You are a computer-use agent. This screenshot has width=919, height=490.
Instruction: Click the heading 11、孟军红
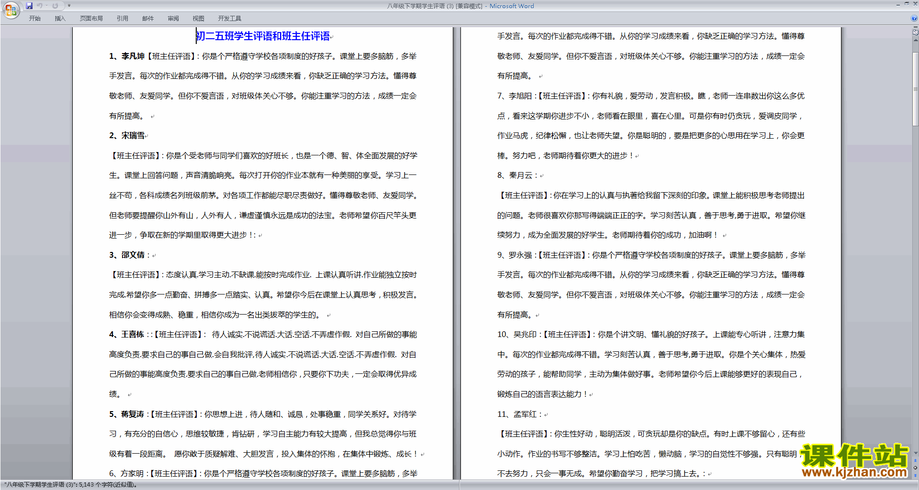point(517,414)
